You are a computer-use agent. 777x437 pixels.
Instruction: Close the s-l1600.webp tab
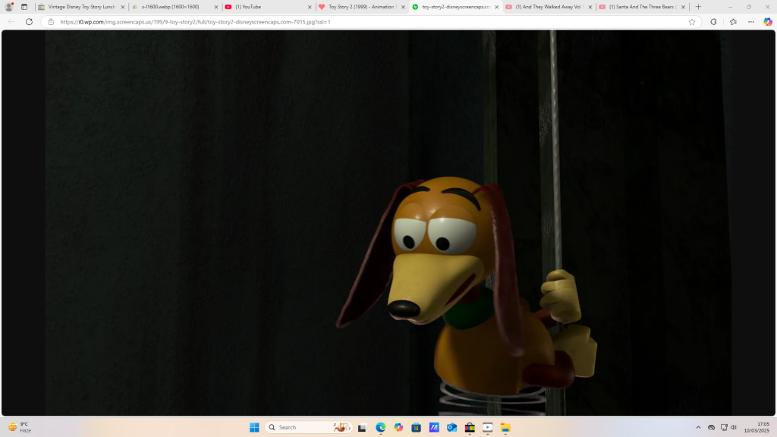(216, 7)
